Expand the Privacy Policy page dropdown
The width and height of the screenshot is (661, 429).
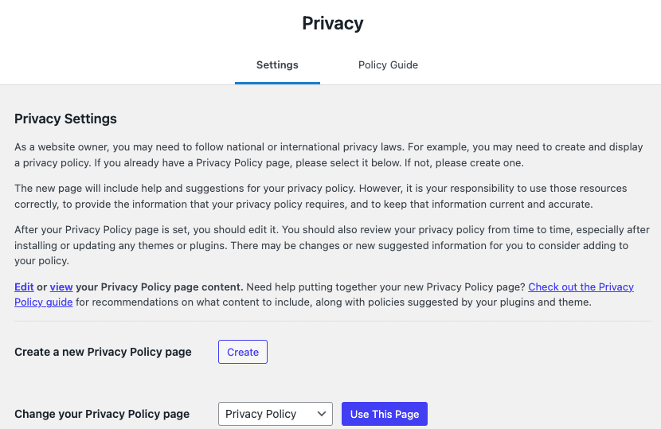point(276,414)
